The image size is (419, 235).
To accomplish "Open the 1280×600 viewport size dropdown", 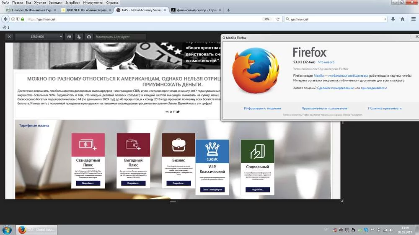I will tap(39, 37).
